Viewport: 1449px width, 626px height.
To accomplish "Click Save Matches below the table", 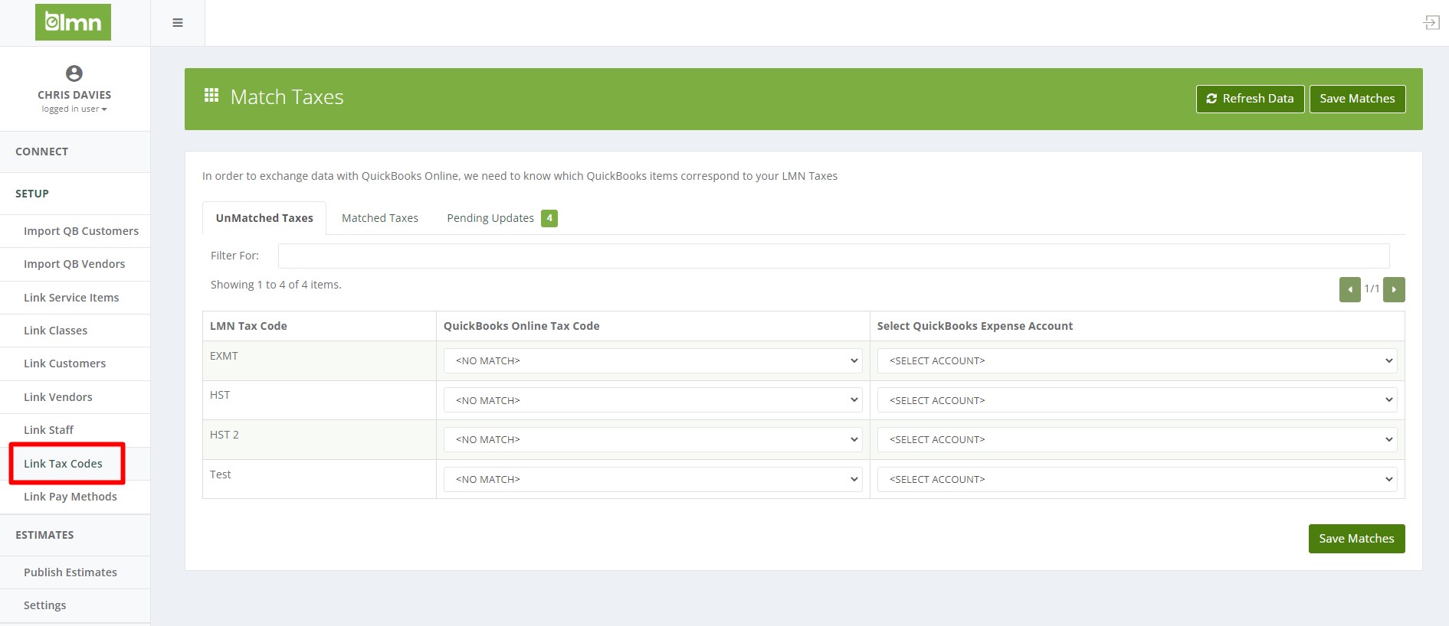I will [1356, 539].
